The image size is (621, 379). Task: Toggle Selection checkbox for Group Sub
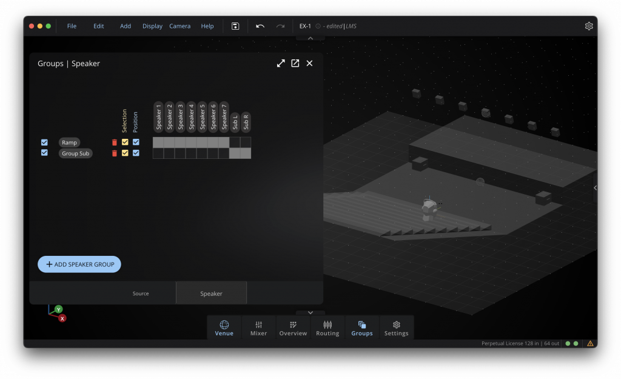click(x=125, y=153)
